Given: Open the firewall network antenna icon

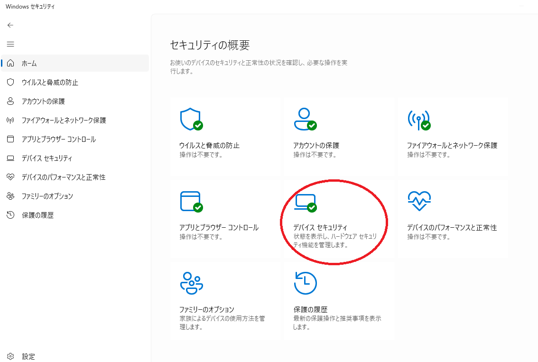Looking at the screenshot, I should (419, 119).
